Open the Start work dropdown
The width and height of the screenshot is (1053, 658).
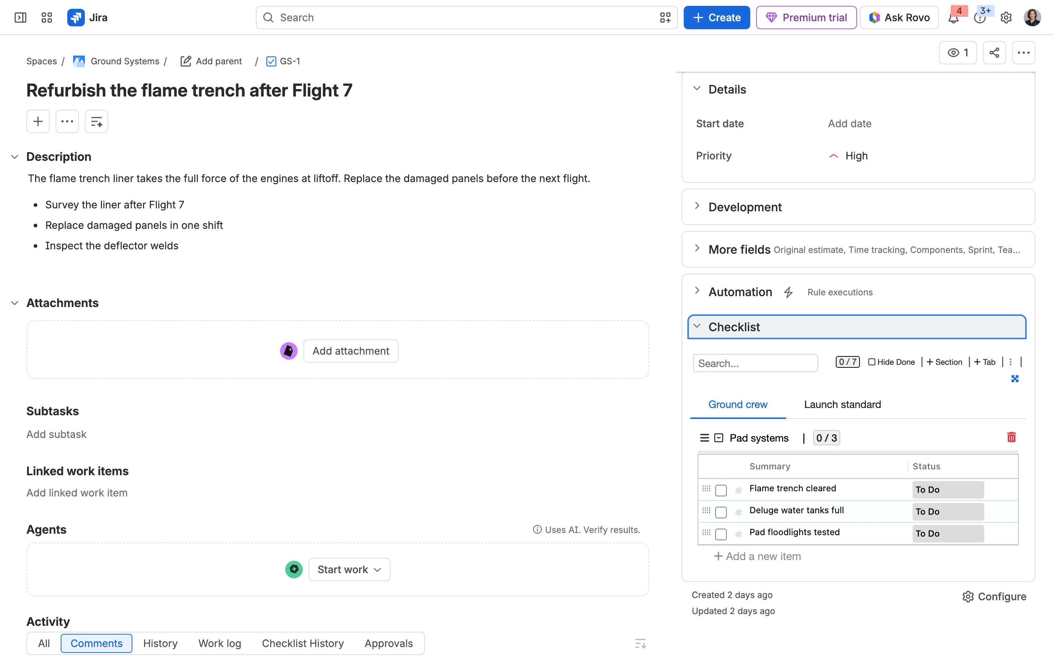tap(350, 569)
